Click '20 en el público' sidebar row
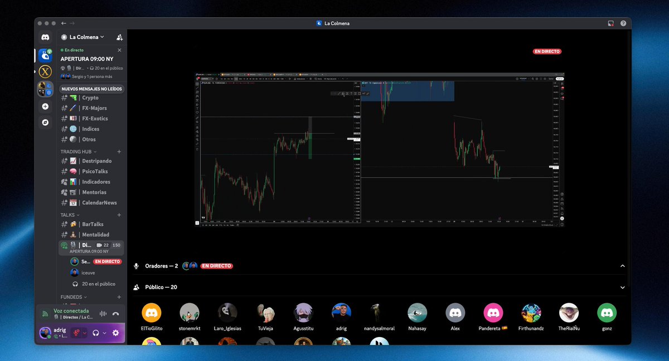Image resolution: width=669 pixels, height=361 pixels. point(96,284)
